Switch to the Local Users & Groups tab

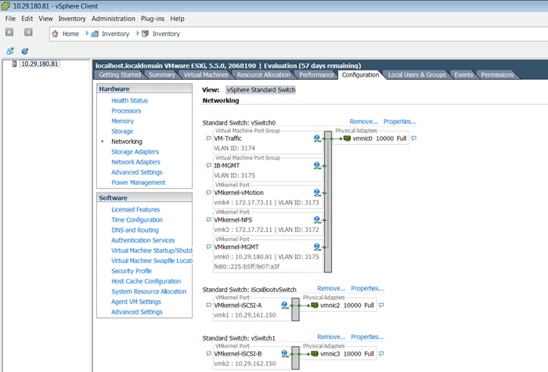point(417,75)
